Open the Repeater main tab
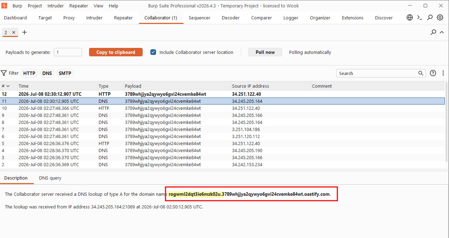This screenshot has height=238, width=449. [123, 18]
